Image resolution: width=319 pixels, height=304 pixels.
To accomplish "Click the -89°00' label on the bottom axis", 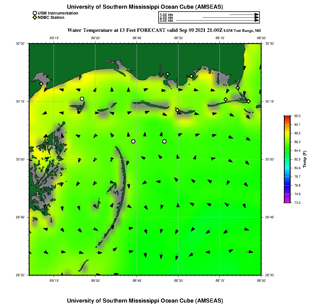I will [x=96, y=281].
